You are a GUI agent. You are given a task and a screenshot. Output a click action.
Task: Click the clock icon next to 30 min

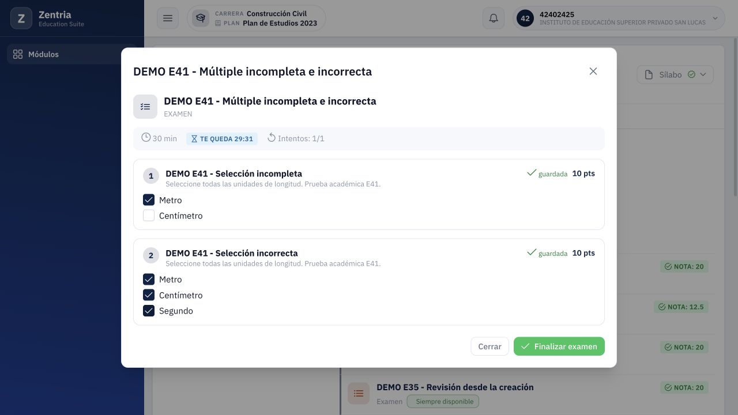click(x=146, y=138)
